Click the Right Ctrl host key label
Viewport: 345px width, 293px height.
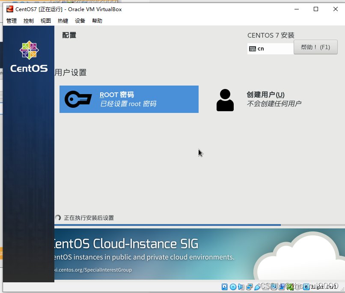[324, 287]
